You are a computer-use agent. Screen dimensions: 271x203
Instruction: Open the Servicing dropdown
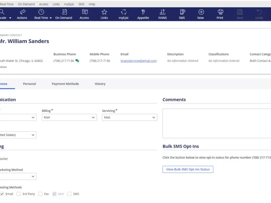129,117
